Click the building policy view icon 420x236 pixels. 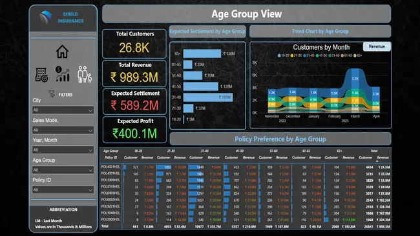click(x=41, y=75)
